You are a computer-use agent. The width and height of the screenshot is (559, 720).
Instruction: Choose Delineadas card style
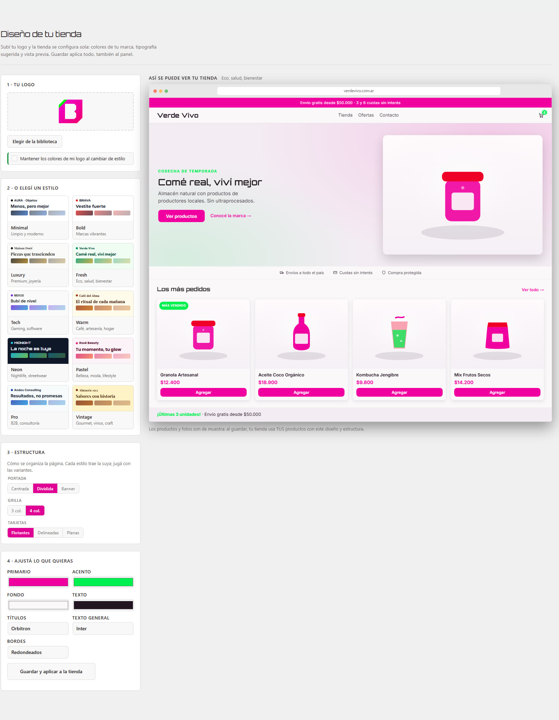pyautogui.click(x=48, y=532)
